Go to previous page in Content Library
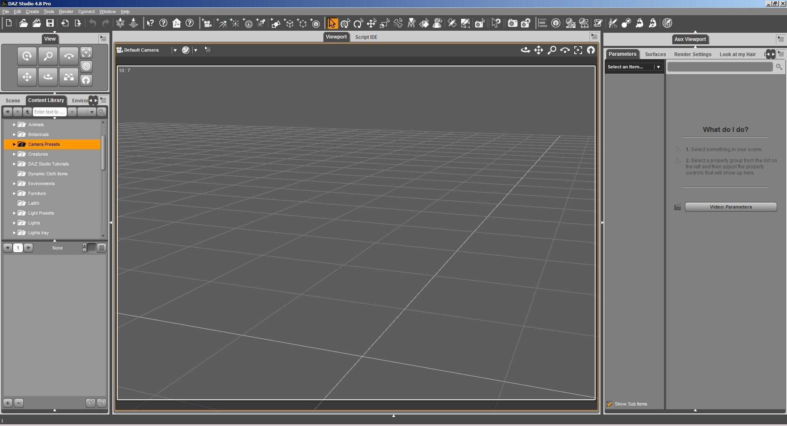The height and width of the screenshot is (426, 787). [x=8, y=248]
